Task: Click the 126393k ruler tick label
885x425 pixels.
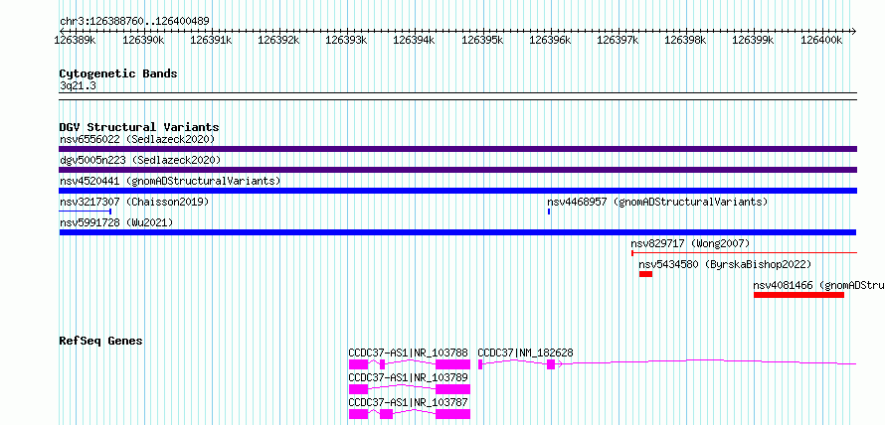Action: 346,40
